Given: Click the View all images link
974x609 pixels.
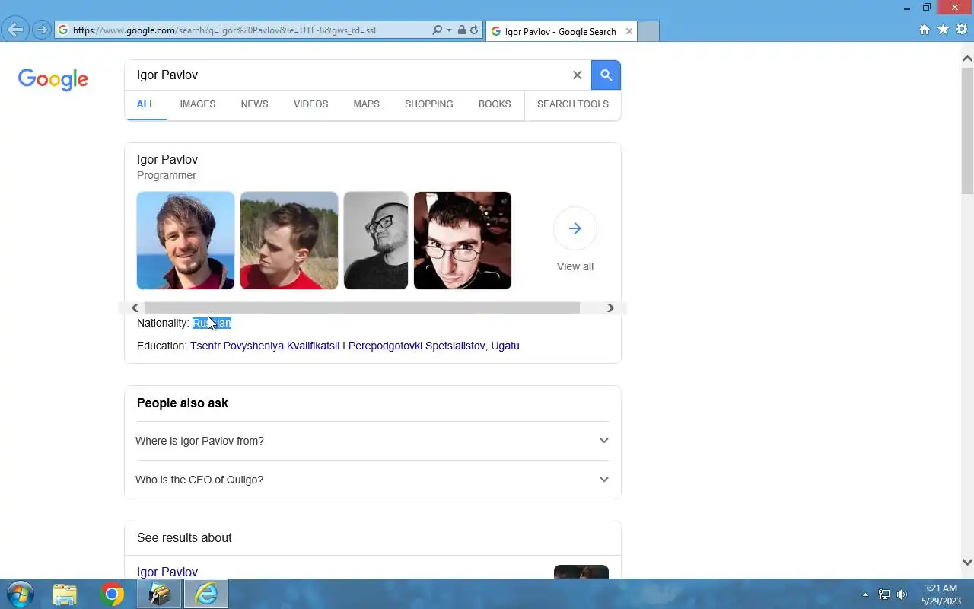Looking at the screenshot, I should point(575,266).
